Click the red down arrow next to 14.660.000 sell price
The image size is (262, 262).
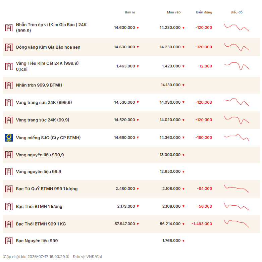coord(138,138)
